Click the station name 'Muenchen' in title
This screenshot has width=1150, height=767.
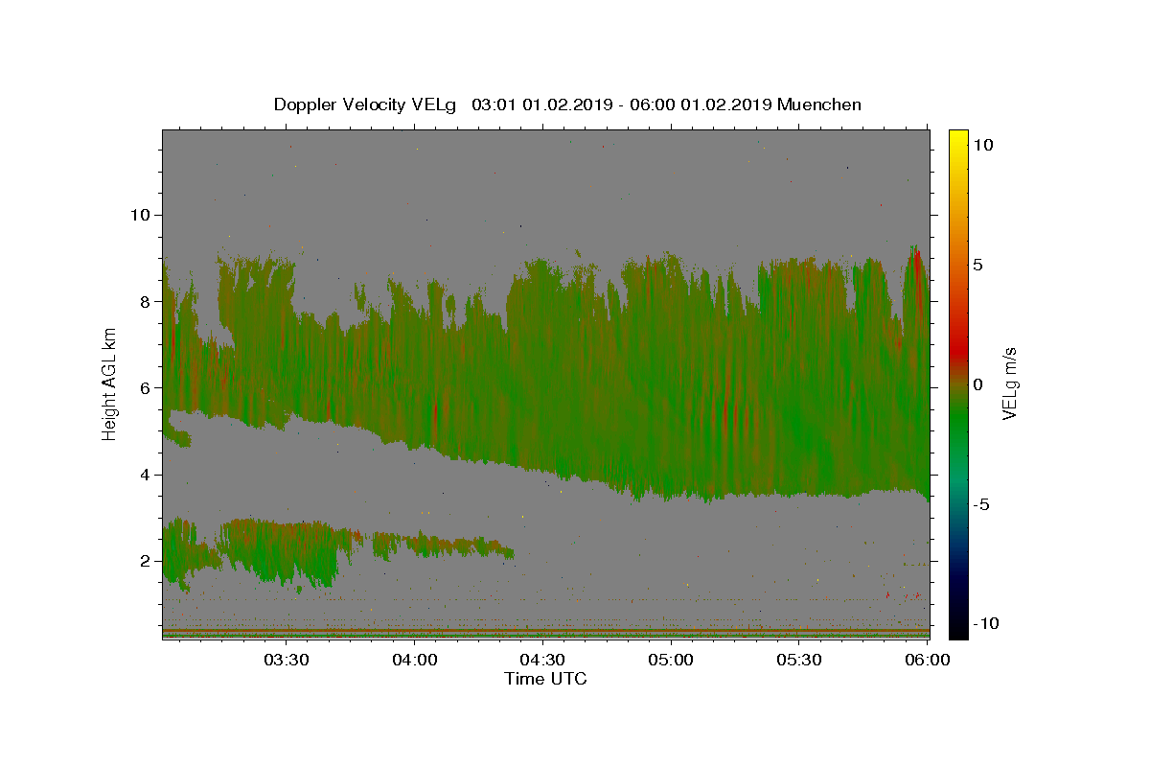(819, 105)
